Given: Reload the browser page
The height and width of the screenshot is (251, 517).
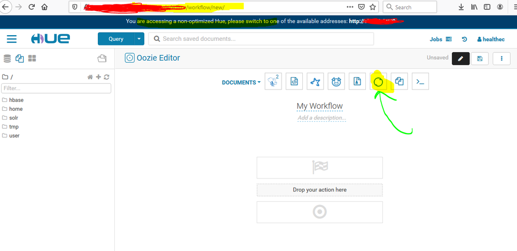Looking at the screenshot, I should click(32, 7).
